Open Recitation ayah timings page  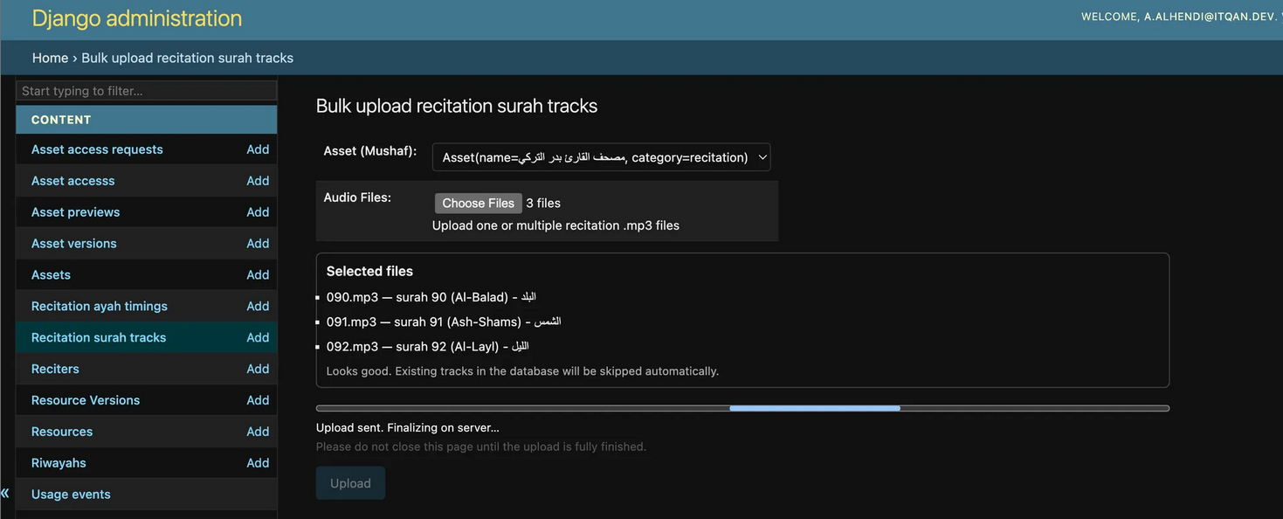tap(99, 306)
